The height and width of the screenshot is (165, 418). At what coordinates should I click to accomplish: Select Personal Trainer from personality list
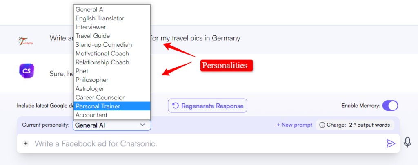[x=112, y=106]
